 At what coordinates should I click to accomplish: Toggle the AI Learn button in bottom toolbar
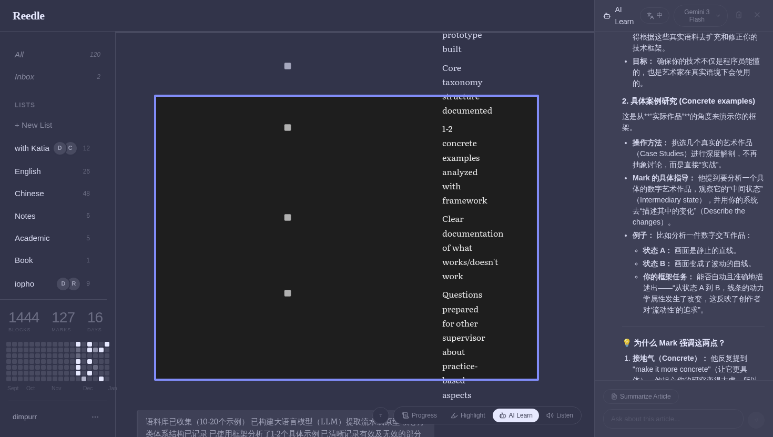[515, 415]
